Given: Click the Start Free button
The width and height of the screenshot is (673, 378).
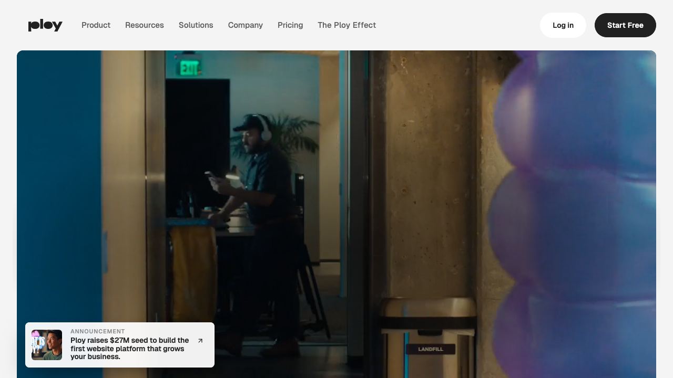Looking at the screenshot, I should pyautogui.click(x=625, y=25).
